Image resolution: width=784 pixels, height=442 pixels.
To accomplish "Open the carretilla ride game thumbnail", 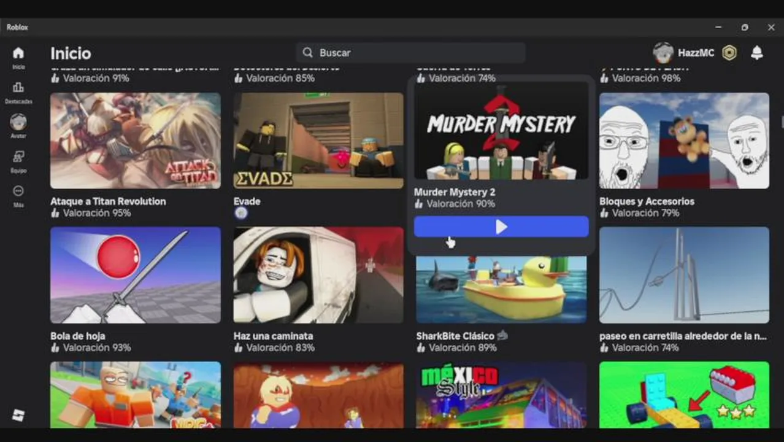I will click(684, 275).
